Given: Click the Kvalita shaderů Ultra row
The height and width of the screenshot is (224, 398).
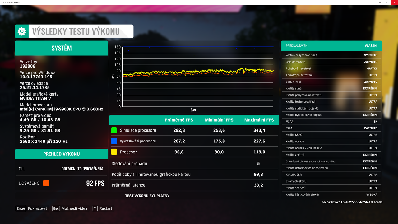Looking at the screenshot, I should pyautogui.click(x=331, y=188).
